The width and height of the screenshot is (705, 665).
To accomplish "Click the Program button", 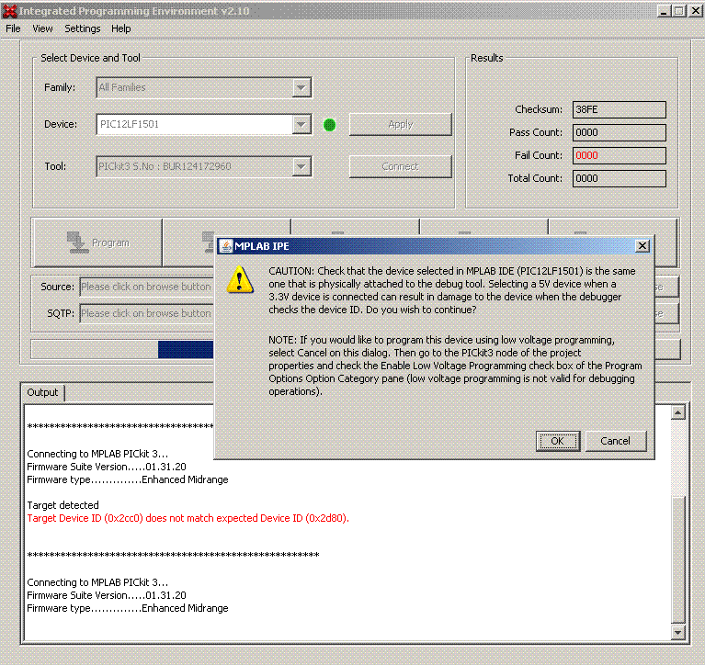I will [97, 242].
